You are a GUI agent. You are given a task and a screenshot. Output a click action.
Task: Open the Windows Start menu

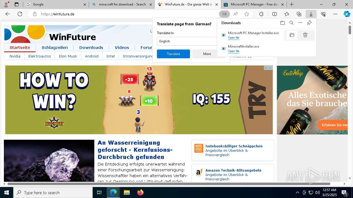(6, 193)
